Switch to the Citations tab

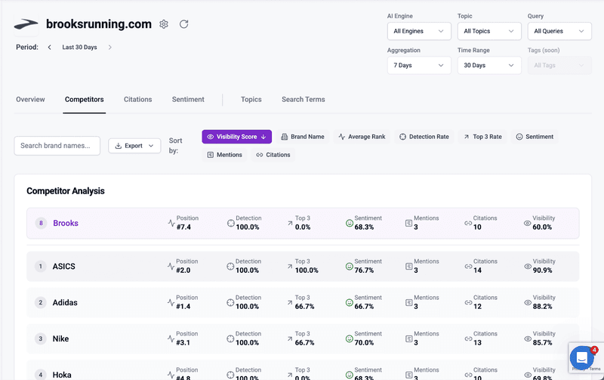[137, 100]
